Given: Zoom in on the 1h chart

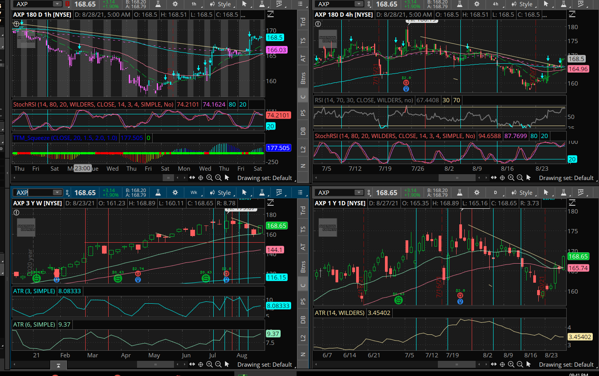Looking at the screenshot, I should [209, 178].
